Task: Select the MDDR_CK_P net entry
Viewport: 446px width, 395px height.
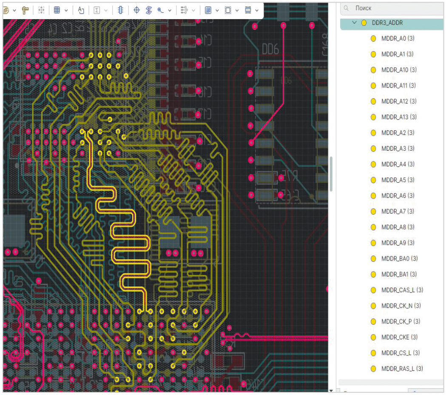Action: point(401,321)
